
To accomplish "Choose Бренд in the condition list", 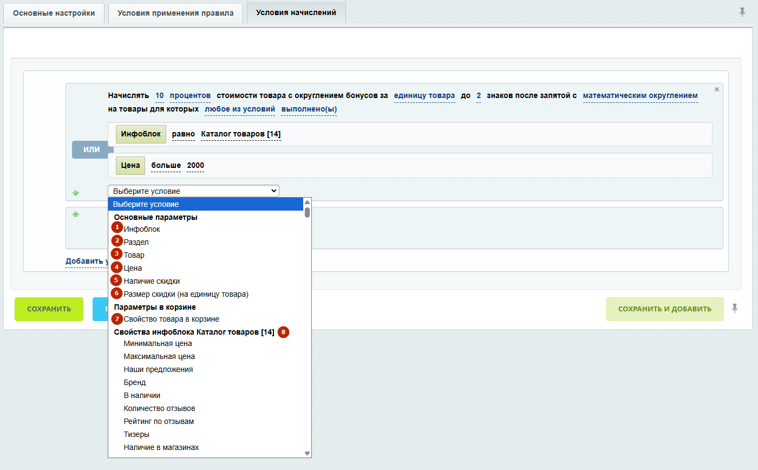I will (x=135, y=382).
